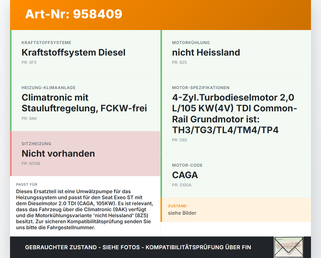Select the Kraftstoffsystem Diesel card
This screenshot has width=321, height=258.
pos(73,52)
